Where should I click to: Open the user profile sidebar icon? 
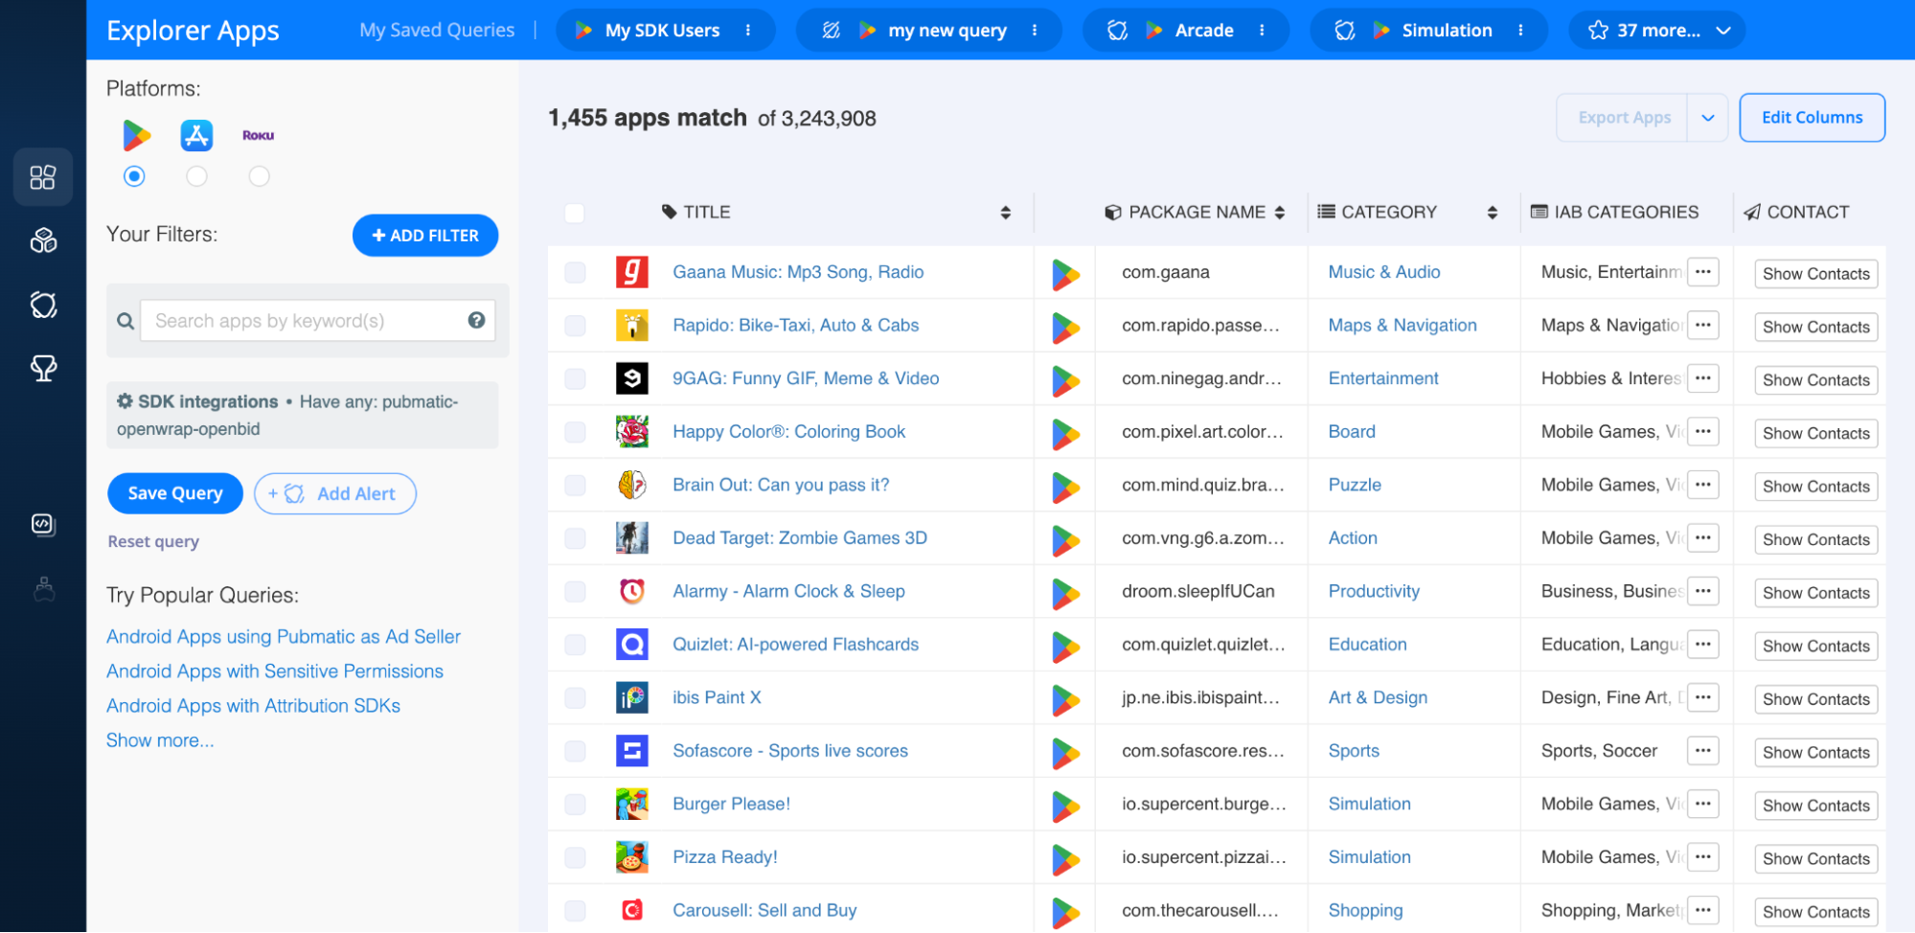click(43, 588)
